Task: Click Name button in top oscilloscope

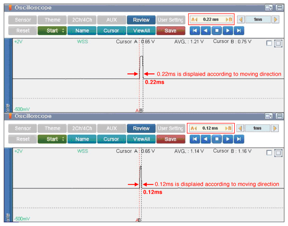Action: coord(82,30)
